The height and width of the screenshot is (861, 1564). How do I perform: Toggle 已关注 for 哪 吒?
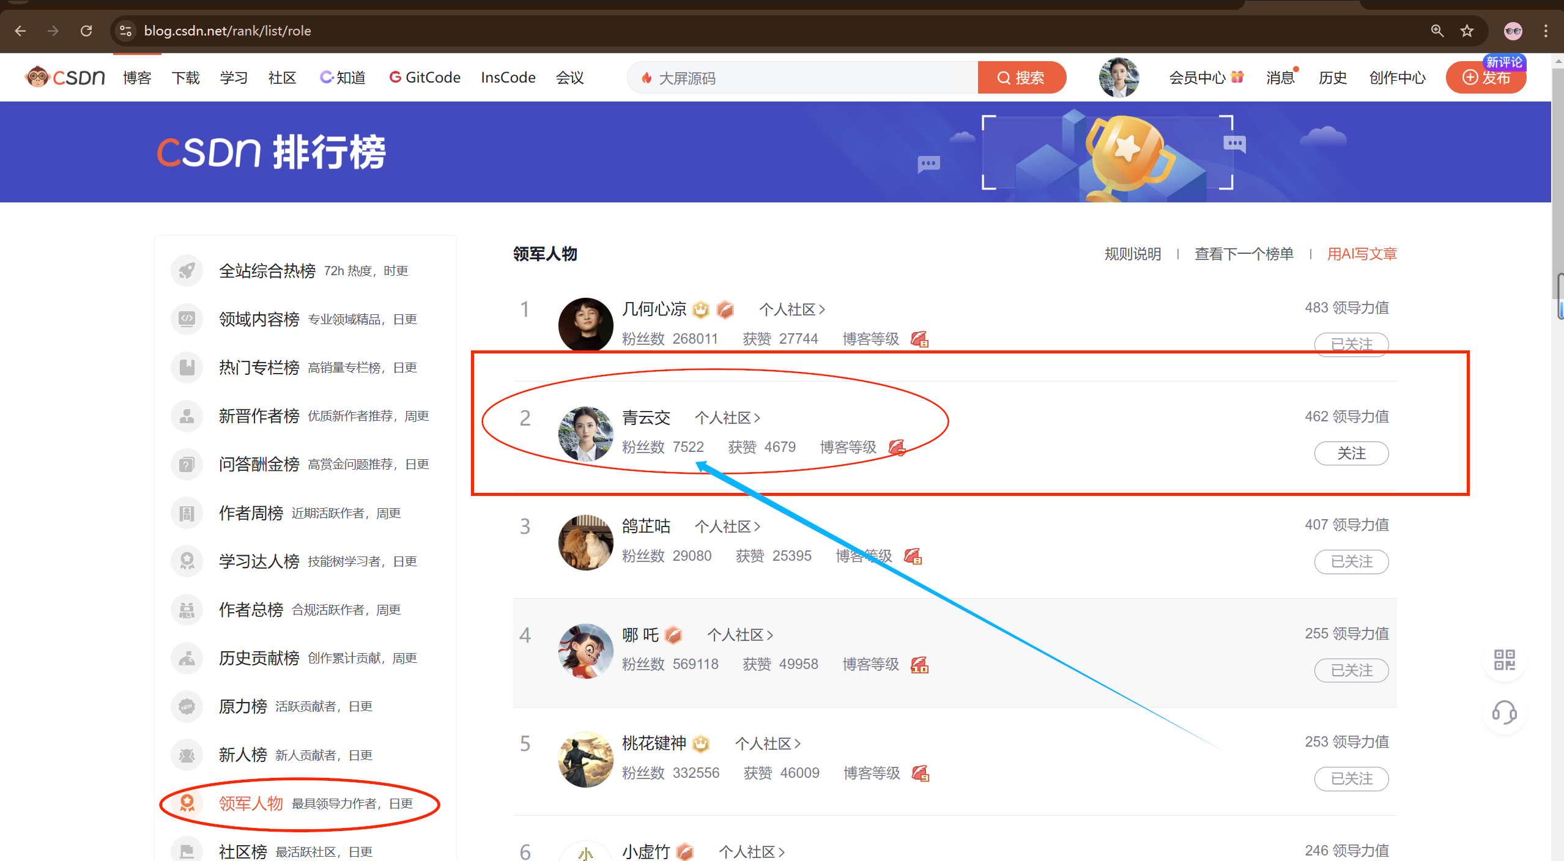(x=1351, y=670)
